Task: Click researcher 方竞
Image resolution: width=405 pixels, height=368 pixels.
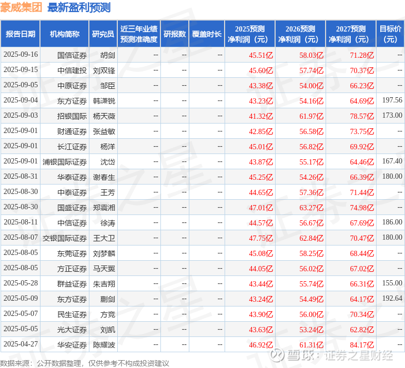Action: (107, 314)
